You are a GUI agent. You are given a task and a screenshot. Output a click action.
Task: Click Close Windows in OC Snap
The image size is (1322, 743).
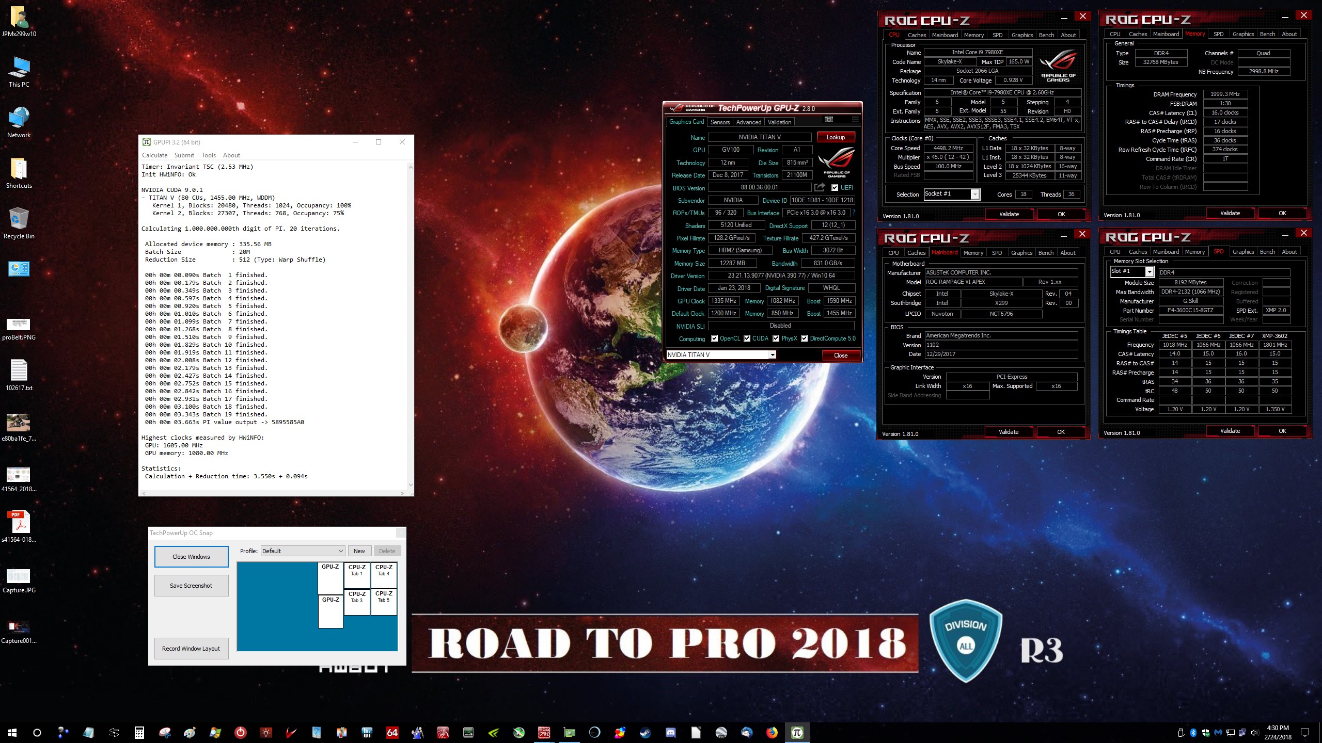tap(191, 557)
